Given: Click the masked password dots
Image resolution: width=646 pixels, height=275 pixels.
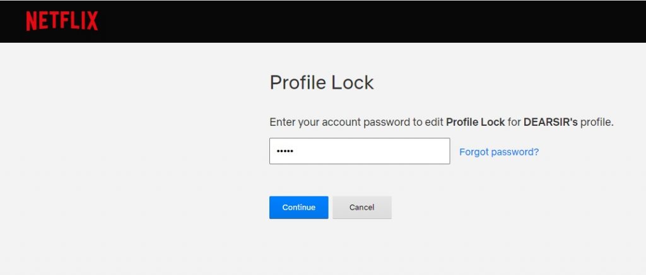Looking at the screenshot, I should (285, 151).
